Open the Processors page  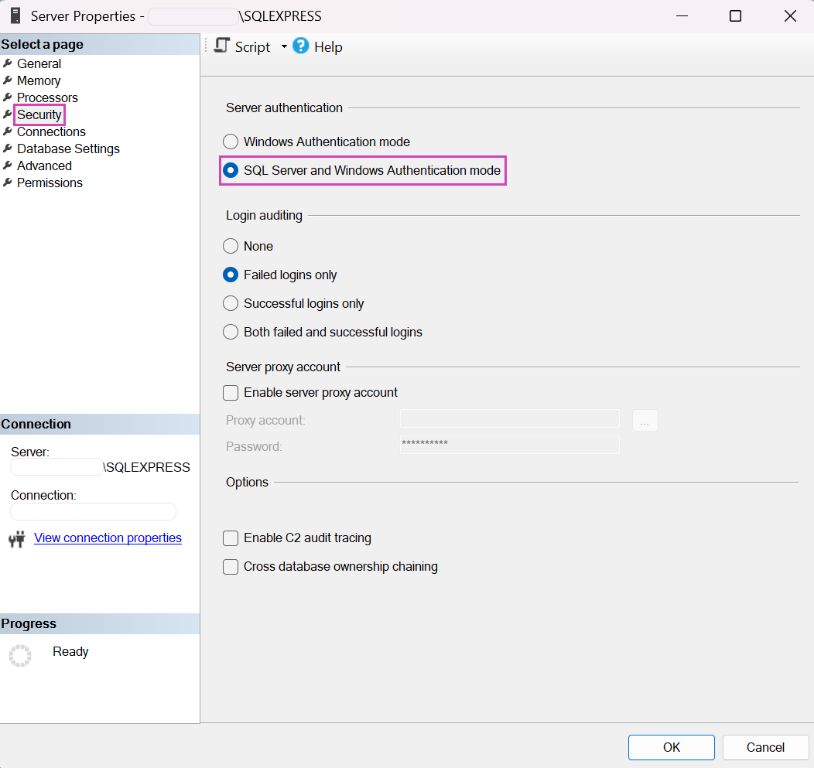click(47, 97)
